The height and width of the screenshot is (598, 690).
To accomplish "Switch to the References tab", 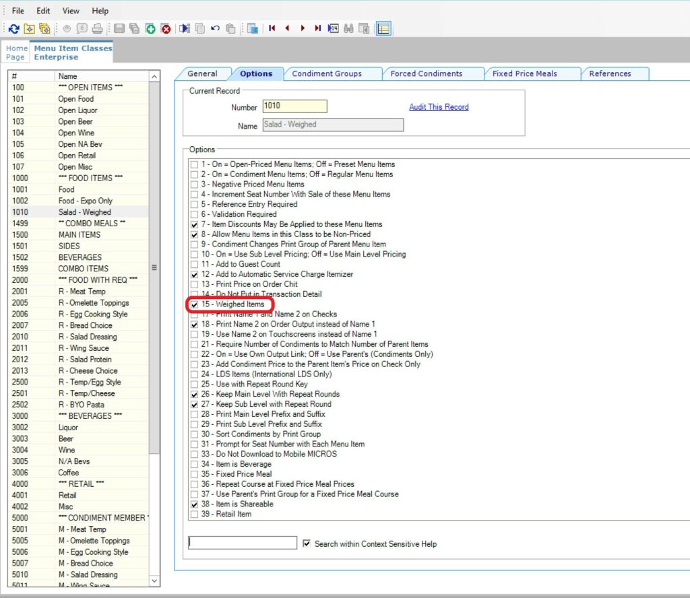I will click(610, 74).
